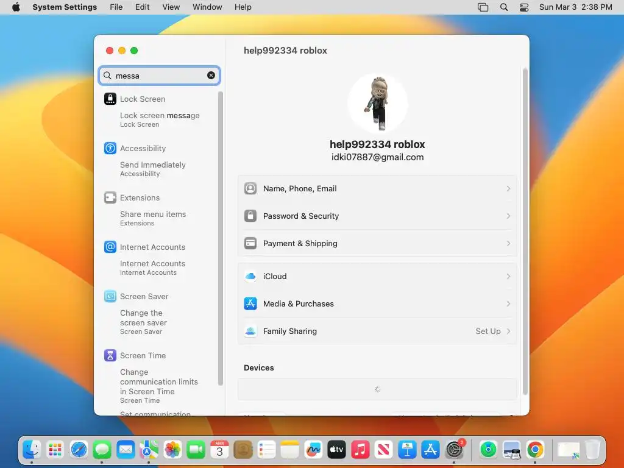Open Contacts from the Dock
Viewport: 624px width, 468px height.
click(243, 450)
